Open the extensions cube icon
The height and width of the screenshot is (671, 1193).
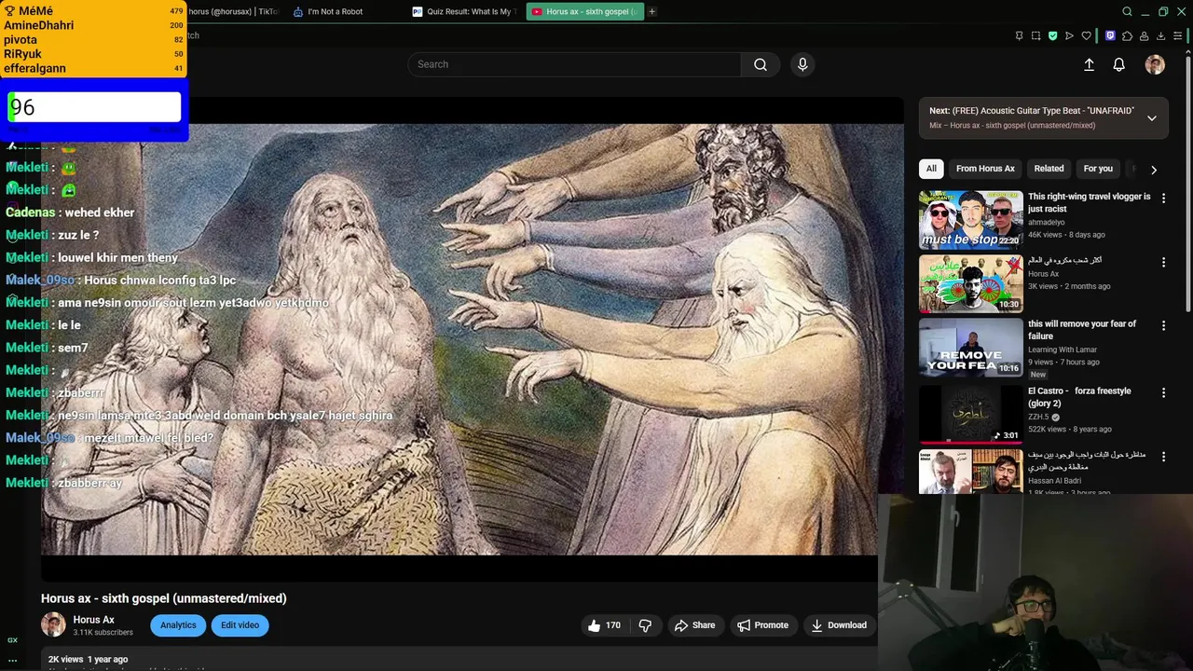1127,35
